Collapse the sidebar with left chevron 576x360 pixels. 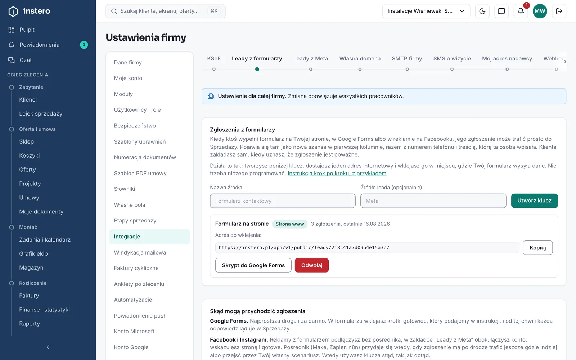click(48, 347)
